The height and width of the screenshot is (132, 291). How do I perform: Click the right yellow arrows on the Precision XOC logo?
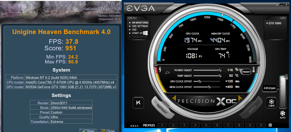pyautogui.click(x=240, y=98)
